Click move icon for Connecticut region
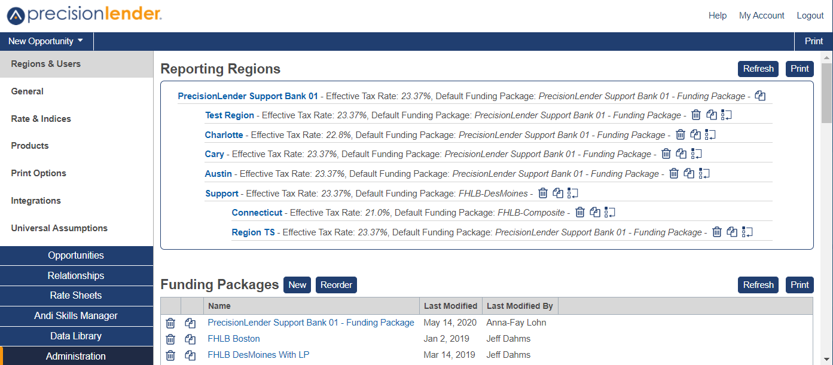The width and height of the screenshot is (833, 365). tap(611, 212)
